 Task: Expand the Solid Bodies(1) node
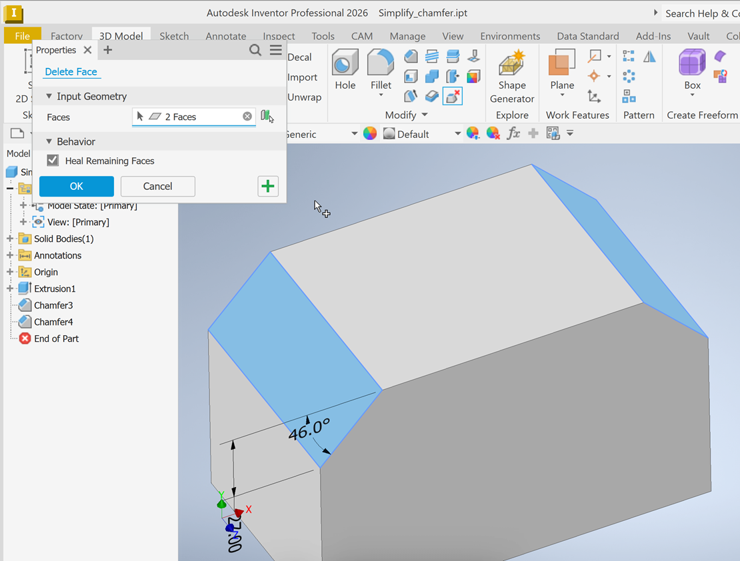[9, 239]
